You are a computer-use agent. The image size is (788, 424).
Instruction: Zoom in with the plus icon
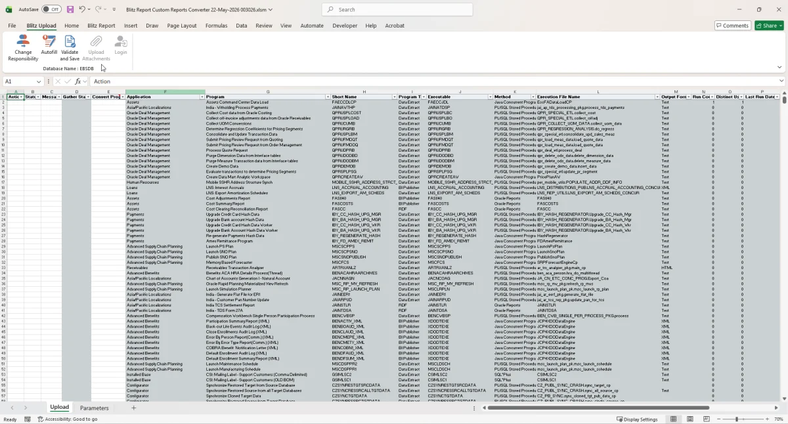[767, 419]
